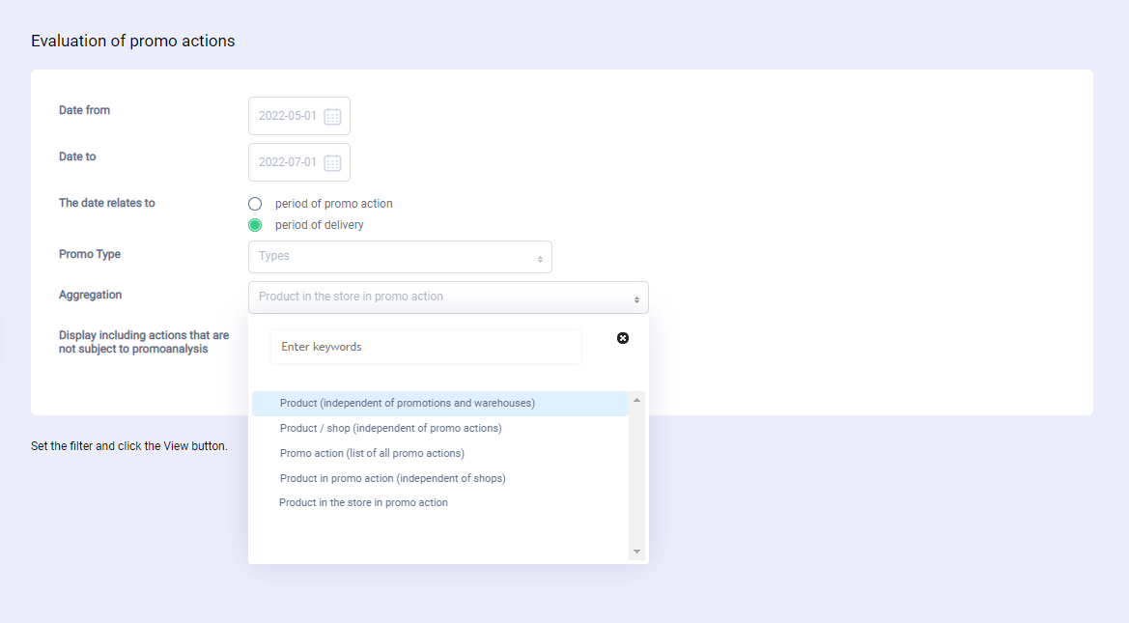
Task: Click the scroll up arrow in the options list
Action: (636, 400)
